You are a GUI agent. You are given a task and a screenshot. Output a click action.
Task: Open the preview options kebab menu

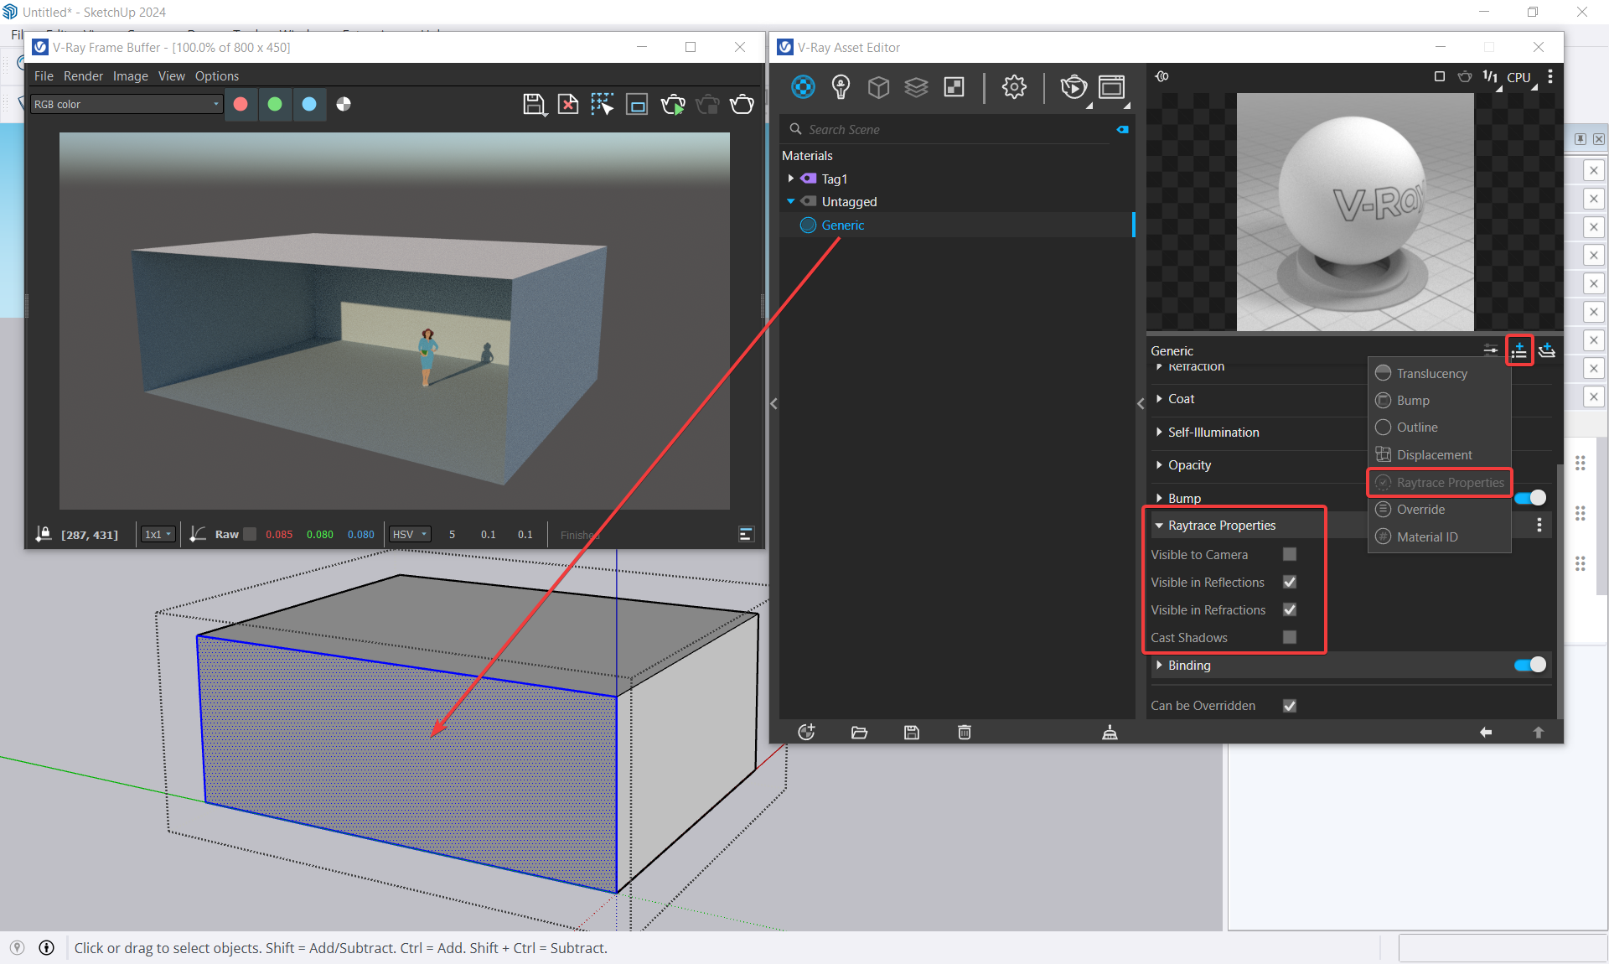click(1550, 76)
